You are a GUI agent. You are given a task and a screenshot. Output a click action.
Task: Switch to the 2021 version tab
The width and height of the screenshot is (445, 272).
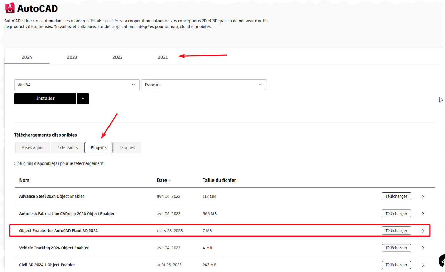tap(163, 57)
